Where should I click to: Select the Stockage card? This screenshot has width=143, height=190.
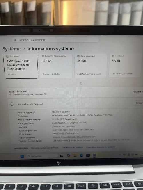coord(125,65)
